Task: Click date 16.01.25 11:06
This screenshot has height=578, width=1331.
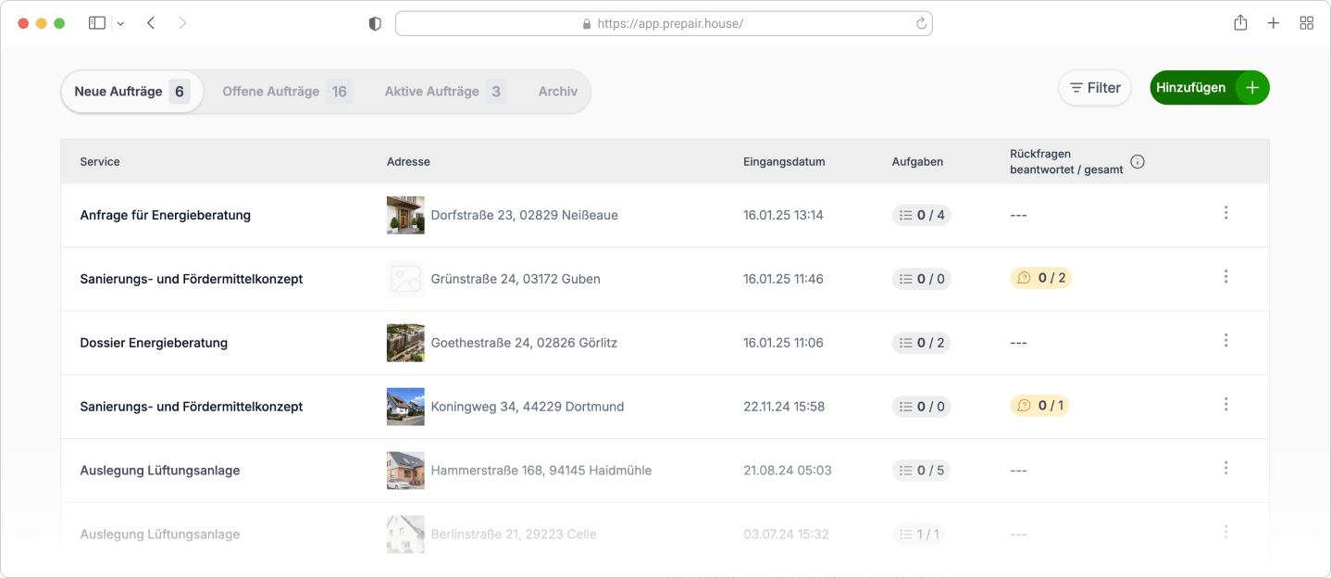Action: point(783,343)
